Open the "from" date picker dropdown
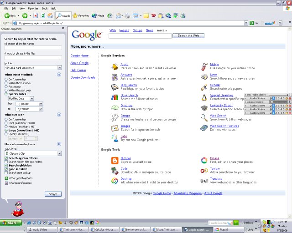Screen dimensions: 292x233 point(41,104)
